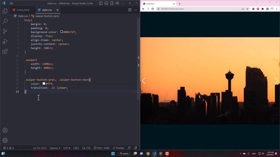The height and width of the screenshot is (157, 280).
Task: Select the style.css editor tab
Action: (x=47, y=10)
